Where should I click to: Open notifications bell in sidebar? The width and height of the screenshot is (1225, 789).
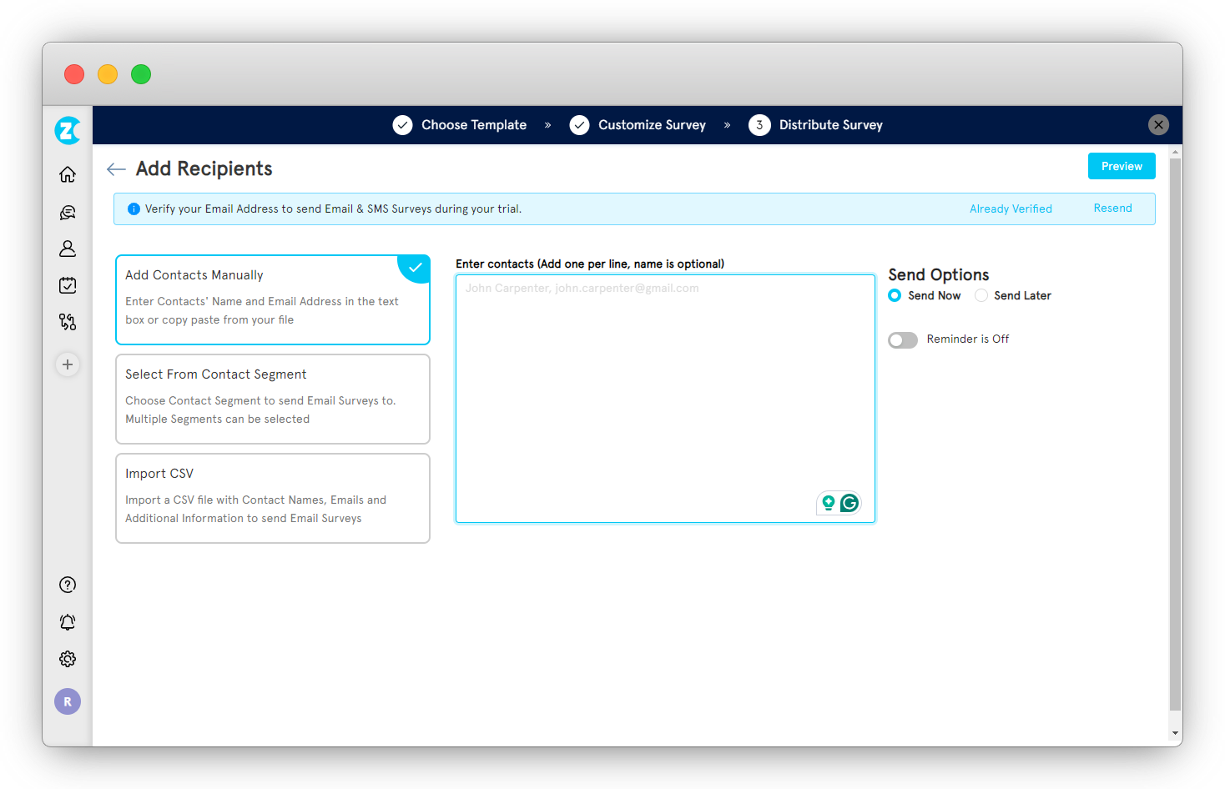click(x=67, y=621)
